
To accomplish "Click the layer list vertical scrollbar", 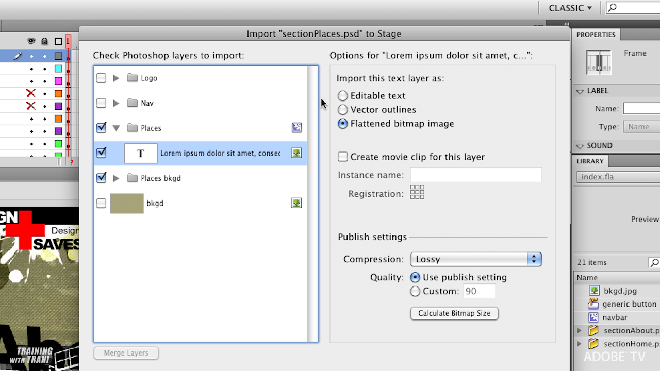I will 312,204.
